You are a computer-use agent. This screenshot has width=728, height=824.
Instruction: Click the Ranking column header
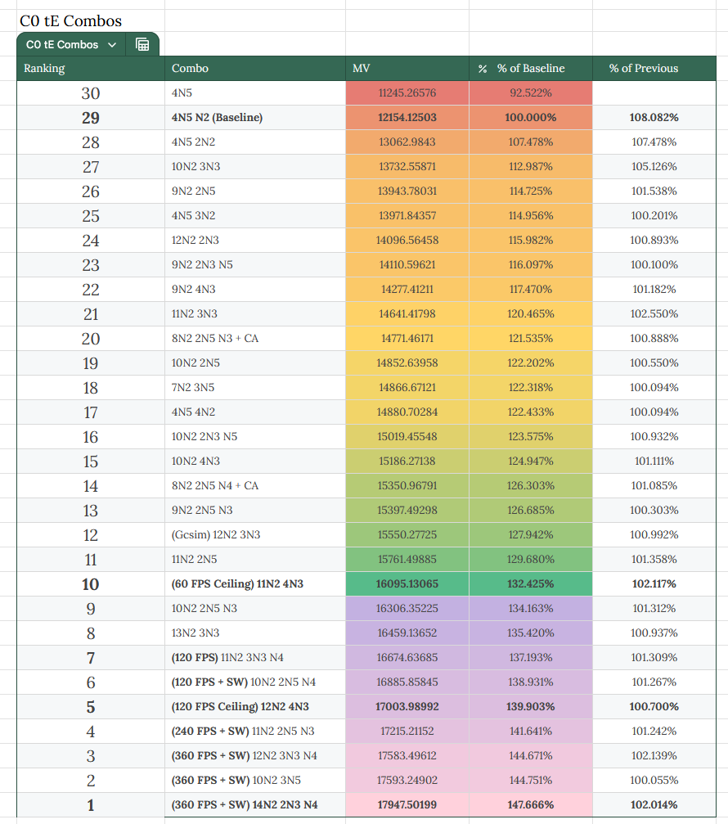(x=91, y=68)
